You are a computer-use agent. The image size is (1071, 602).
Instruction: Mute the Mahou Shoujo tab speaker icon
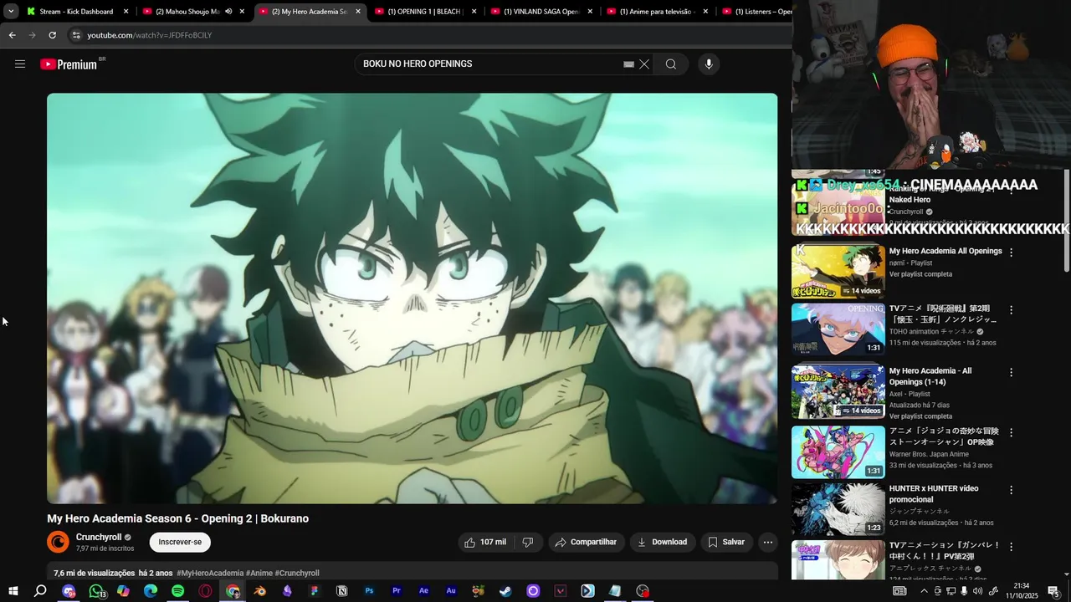(x=228, y=12)
